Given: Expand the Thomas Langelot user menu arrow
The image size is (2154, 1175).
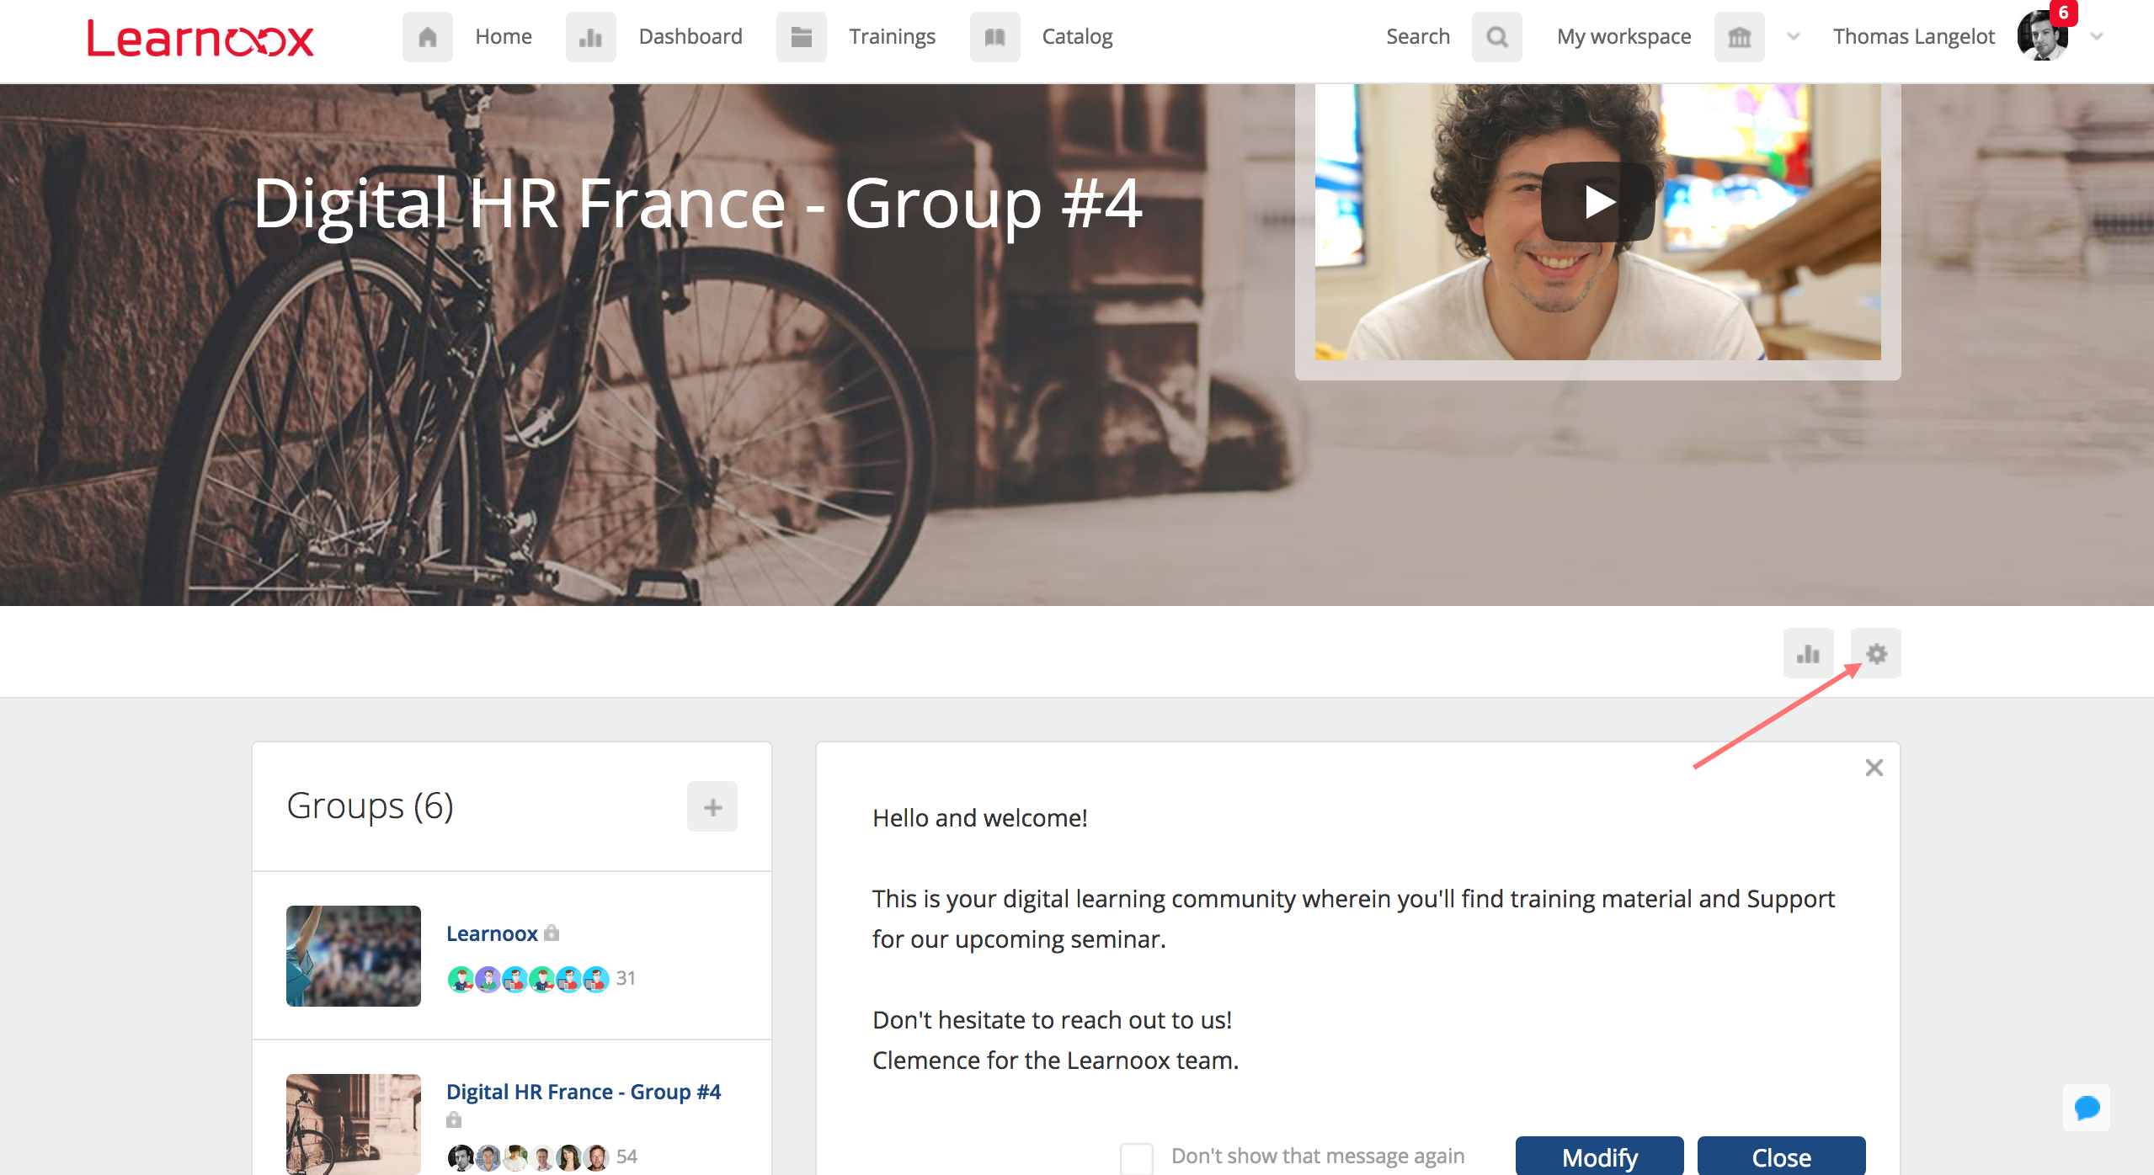Looking at the screenshot, I should click(2097, 37).
